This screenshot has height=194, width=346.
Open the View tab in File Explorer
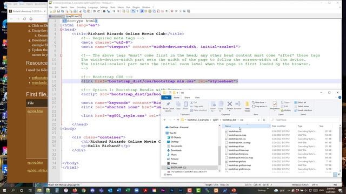(x=197, y=98)
